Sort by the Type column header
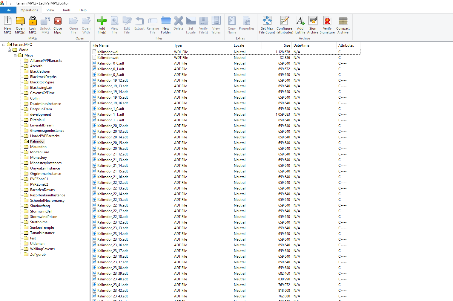This screenshot has width=453, height=301. coord(202,45)
